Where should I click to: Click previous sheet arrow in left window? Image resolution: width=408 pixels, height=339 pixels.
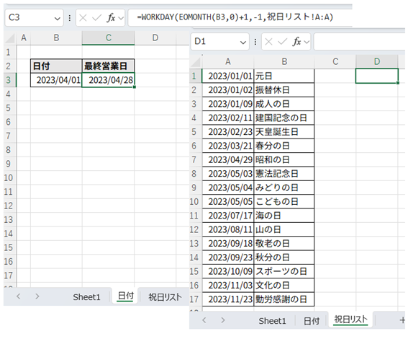coord(18,296)
